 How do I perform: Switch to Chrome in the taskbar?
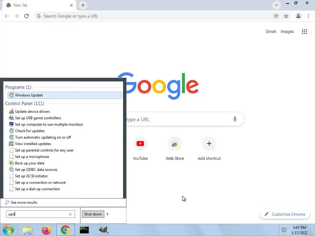(66, 230)
